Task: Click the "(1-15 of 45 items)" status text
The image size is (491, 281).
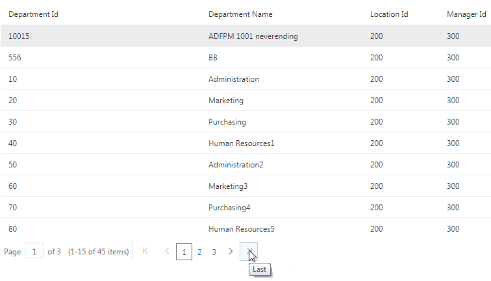Action: 98,252
